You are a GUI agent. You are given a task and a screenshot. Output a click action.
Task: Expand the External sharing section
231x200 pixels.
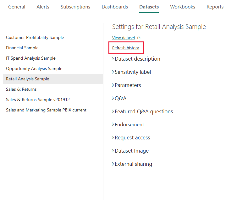click(x=113, y=164)
